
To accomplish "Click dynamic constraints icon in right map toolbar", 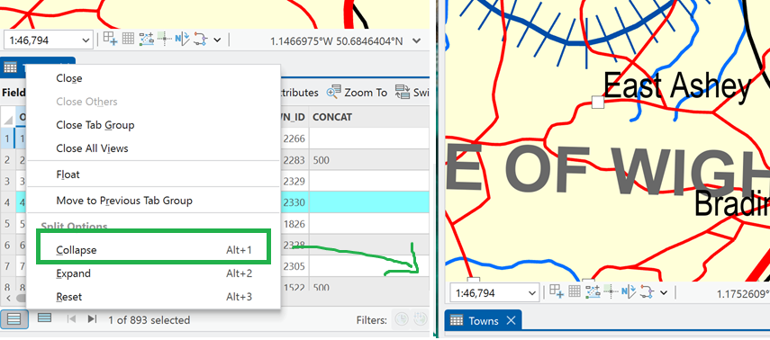I will click(x=648, y=292).
